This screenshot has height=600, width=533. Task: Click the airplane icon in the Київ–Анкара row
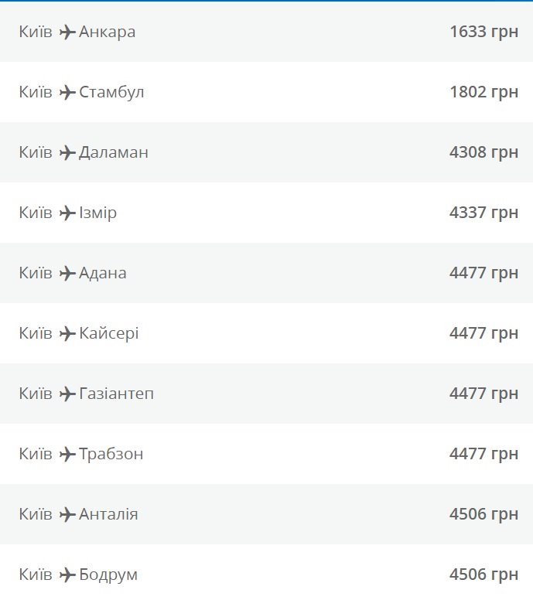point(67,32)
